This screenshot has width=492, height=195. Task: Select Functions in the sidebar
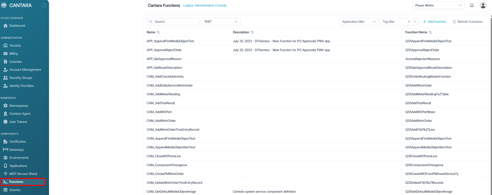click(x=23, y=182)
